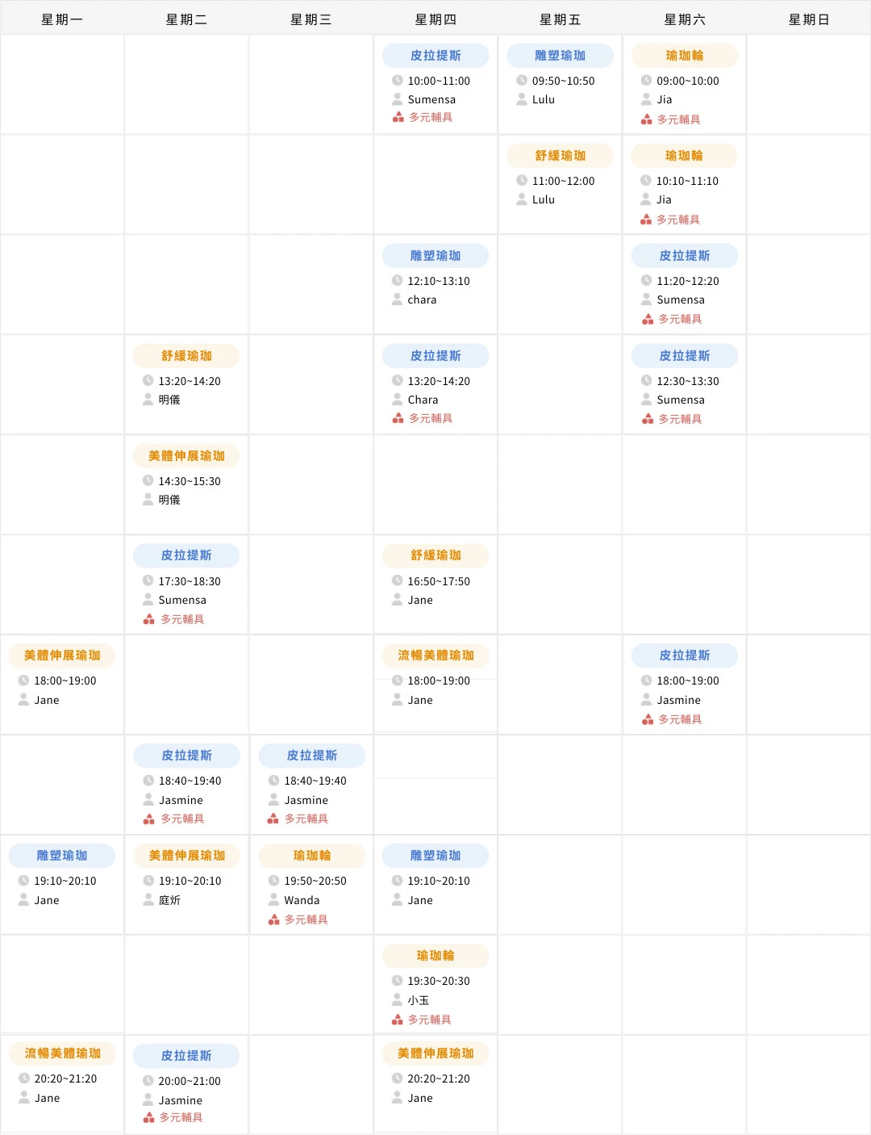Select Tuesday 14:30 美體伸展瑜珈 class tag
This screenshot has height=1135, width=871.
[x=186, y=456]
